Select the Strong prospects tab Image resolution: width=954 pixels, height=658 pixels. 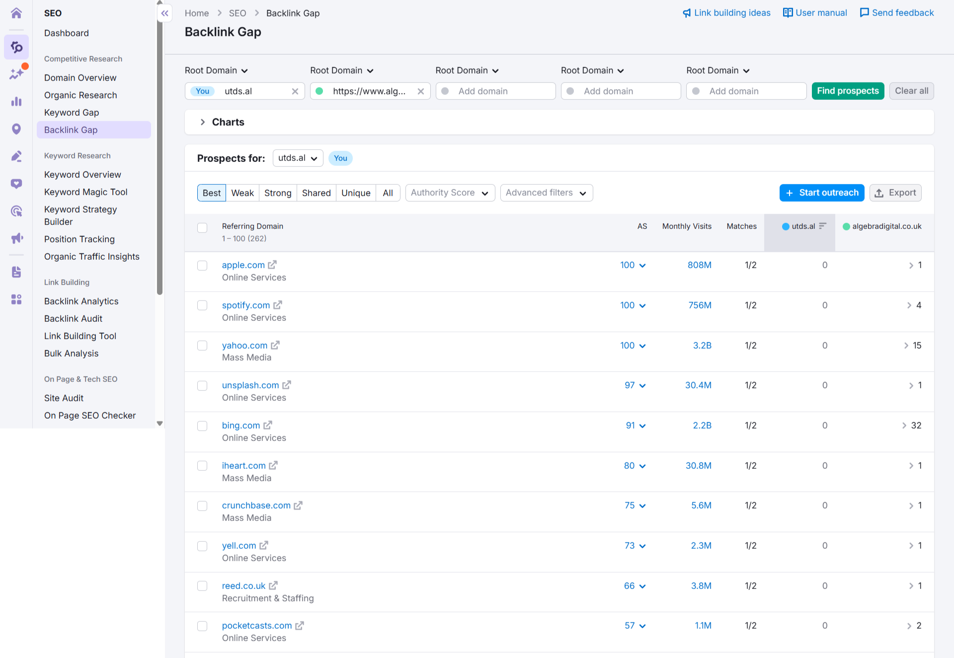(278, 193)
